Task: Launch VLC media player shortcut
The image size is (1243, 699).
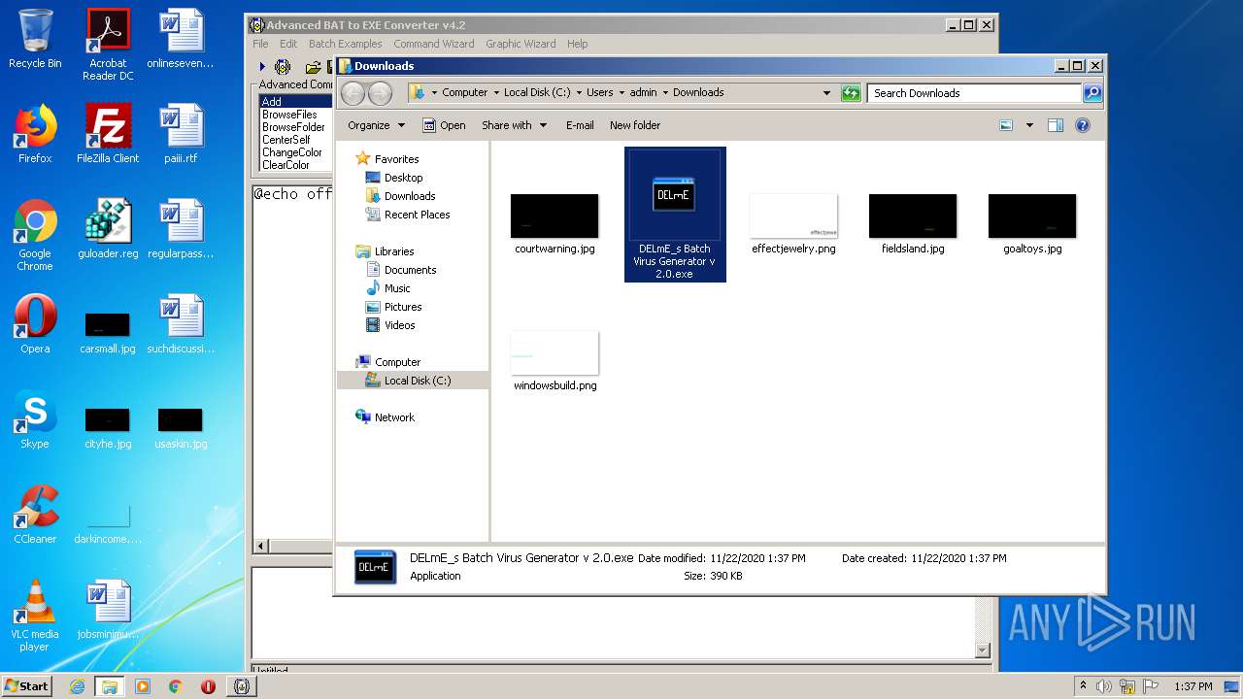Action: (x=35, y=616)
